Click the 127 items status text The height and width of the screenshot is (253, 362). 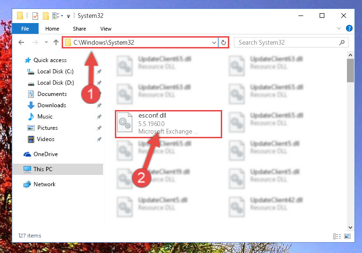pyautogui.click(x=30, y=236)
